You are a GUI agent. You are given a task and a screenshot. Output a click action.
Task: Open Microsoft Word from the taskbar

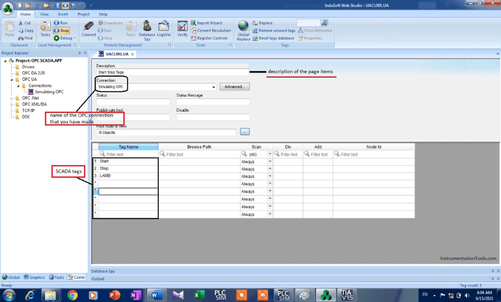click(x=157, y=295)
